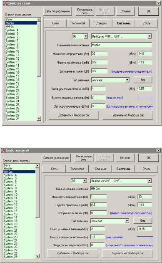162x263 pixels.
Task: Click line loss field 0,5 in upper window
Action: coord(99,71)
